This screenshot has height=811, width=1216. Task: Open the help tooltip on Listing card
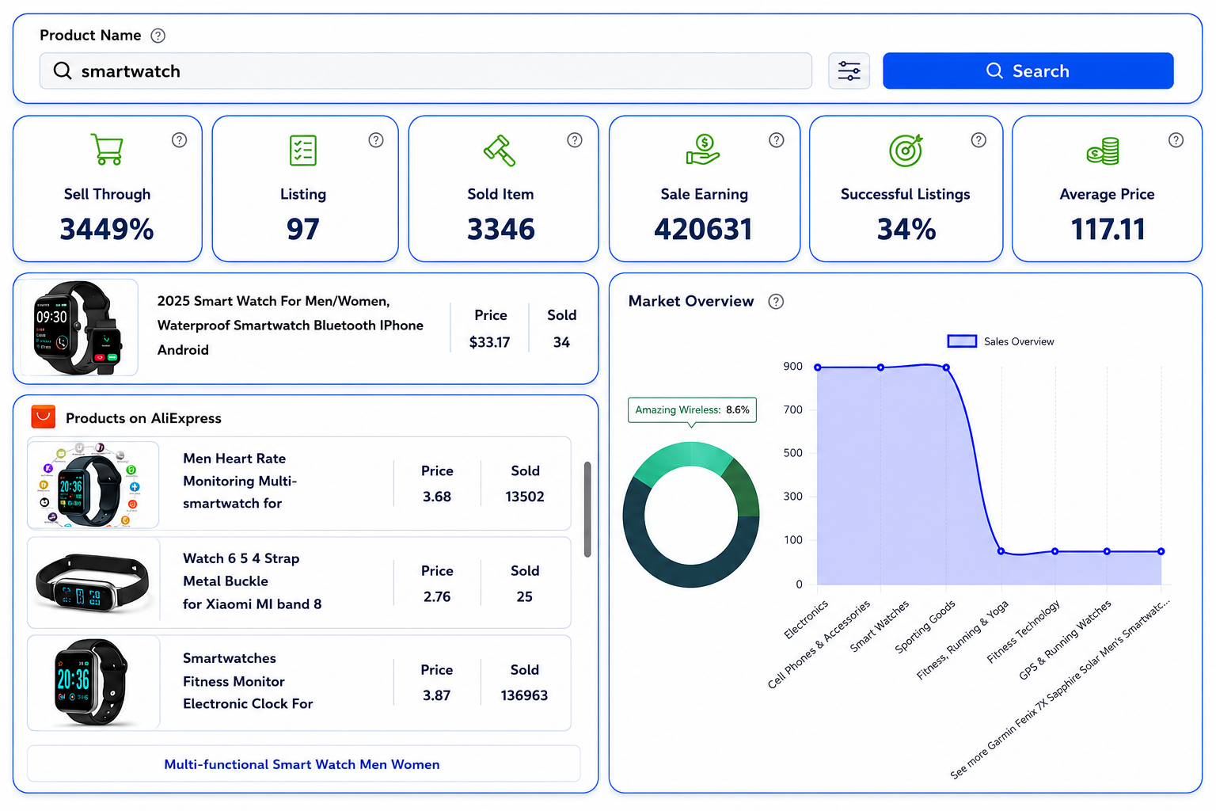376,140
